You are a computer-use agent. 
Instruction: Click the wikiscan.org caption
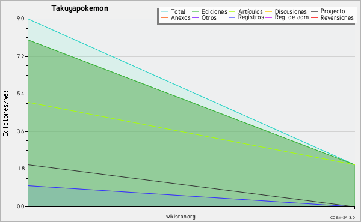click(x=180, y=217)
